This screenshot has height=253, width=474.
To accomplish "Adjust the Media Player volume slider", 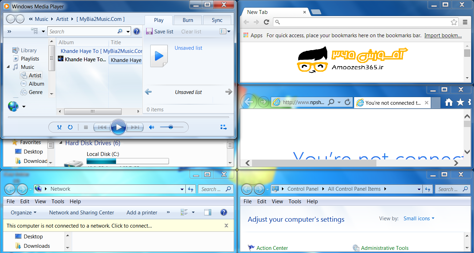I will pyautogui.click(x=171, y=127).
